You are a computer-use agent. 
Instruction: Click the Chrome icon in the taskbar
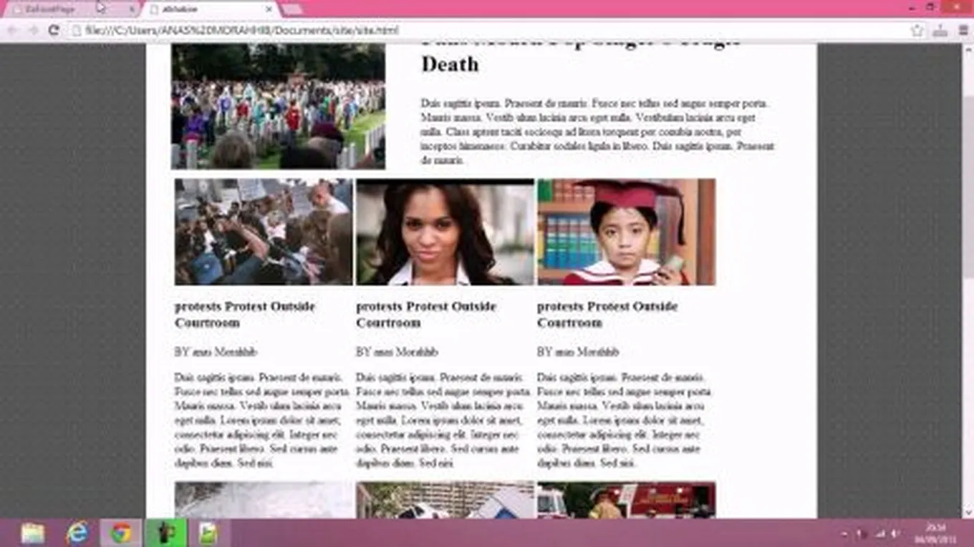click(121, 533)
